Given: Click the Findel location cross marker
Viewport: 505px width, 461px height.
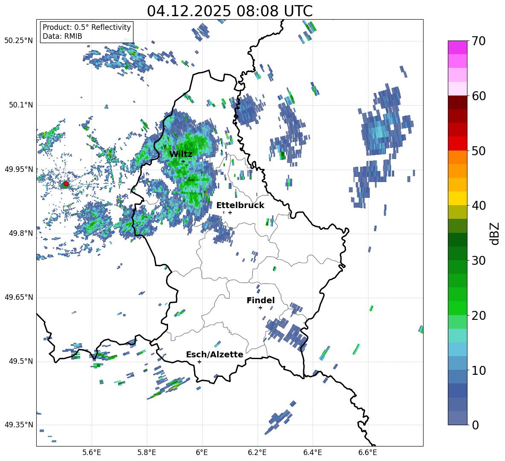Looking at the screenshot, I should (260, 308).
